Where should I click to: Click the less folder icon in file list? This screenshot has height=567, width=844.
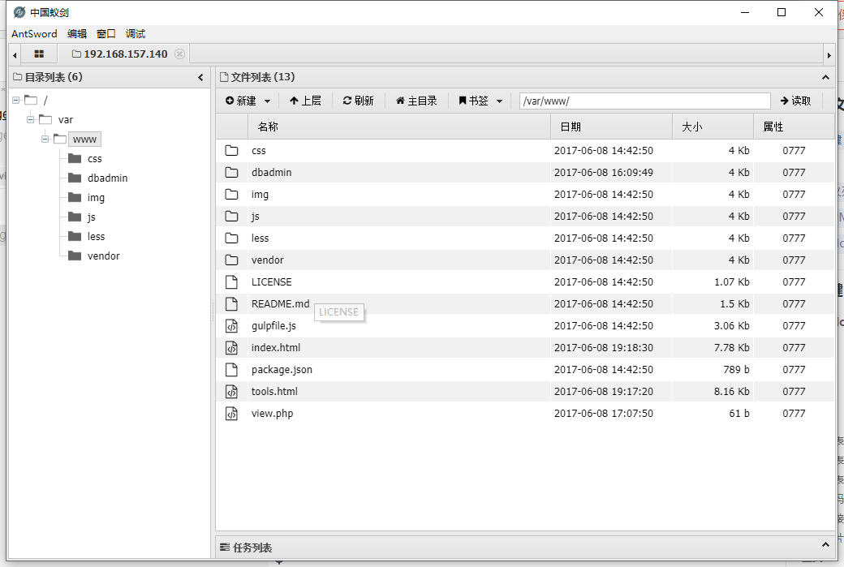(231, 238)
